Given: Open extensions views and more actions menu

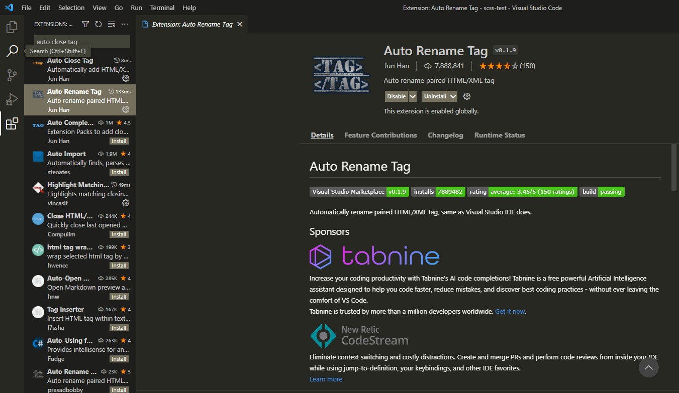Looking at the screenshot, I should click(125, 24).
